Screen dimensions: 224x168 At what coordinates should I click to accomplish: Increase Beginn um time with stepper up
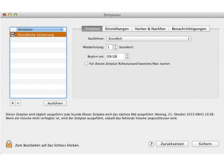pos(127,55)
